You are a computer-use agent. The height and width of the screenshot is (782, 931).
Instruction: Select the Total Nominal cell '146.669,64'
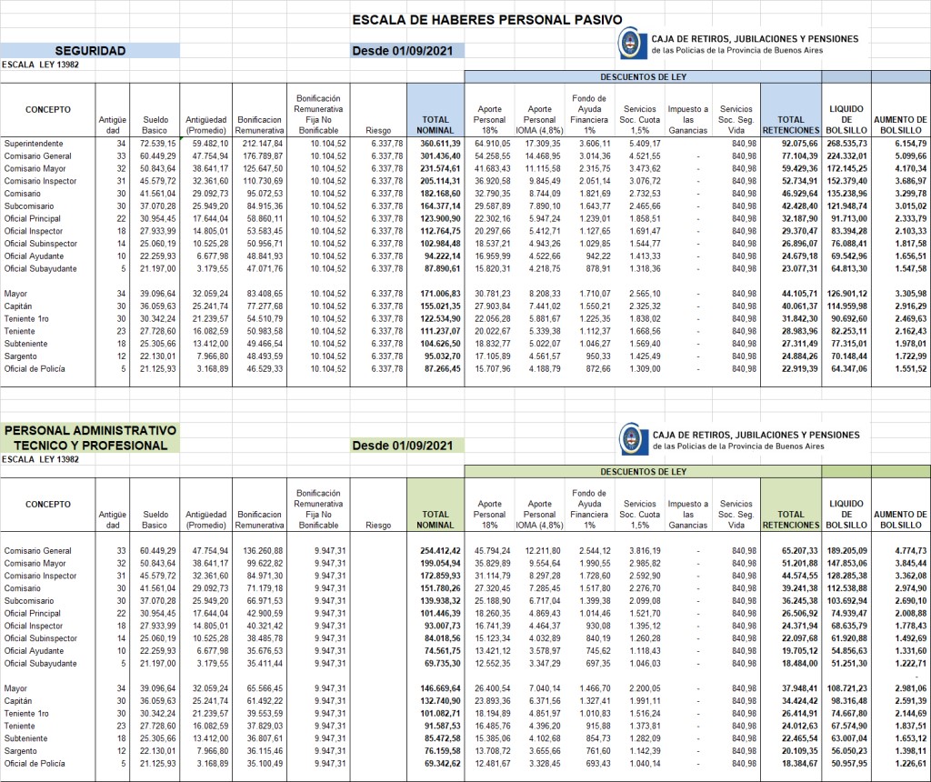(440, 688)
